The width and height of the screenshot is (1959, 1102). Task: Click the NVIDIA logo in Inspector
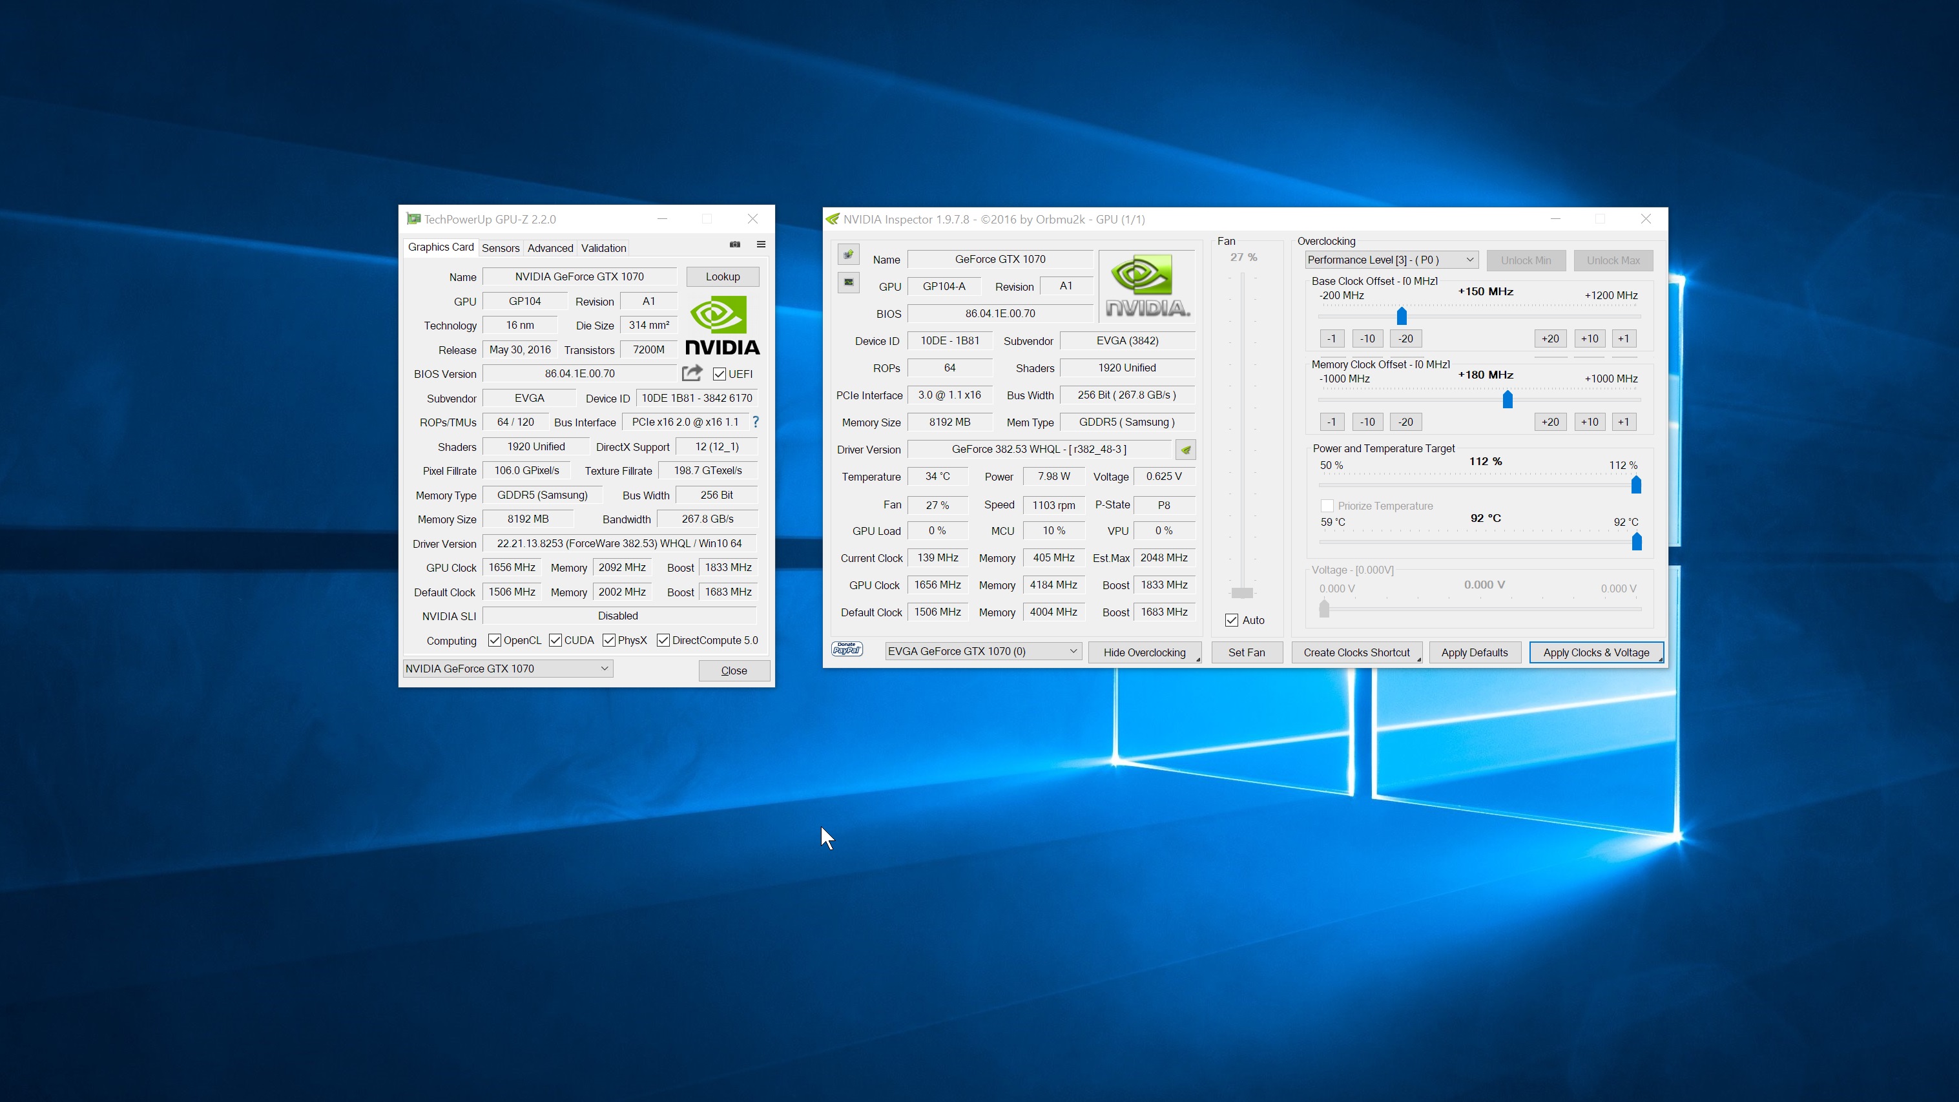click(x=1147, y=287)
